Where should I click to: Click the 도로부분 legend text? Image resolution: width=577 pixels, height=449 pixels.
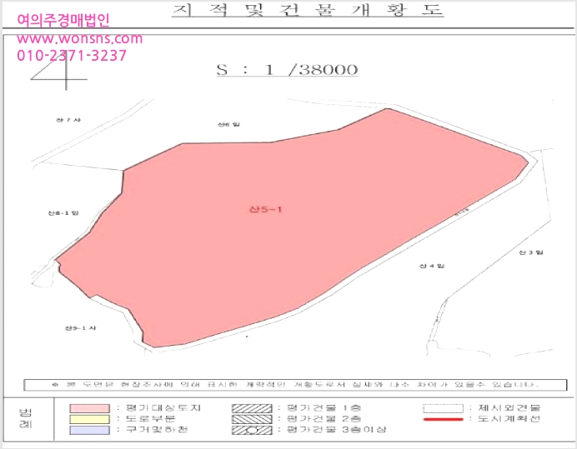(x=151, y=419)
